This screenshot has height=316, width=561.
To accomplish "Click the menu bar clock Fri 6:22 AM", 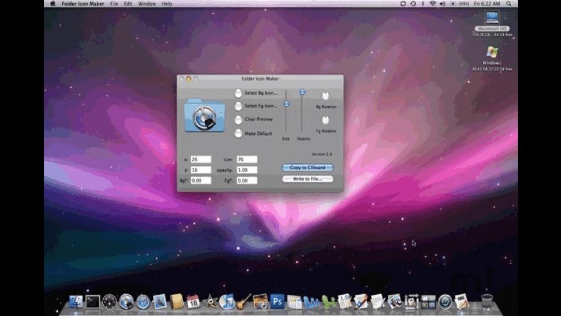I will [487, 4].
